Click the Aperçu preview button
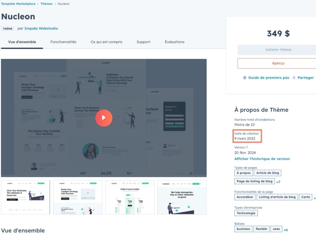 (277, 63)
